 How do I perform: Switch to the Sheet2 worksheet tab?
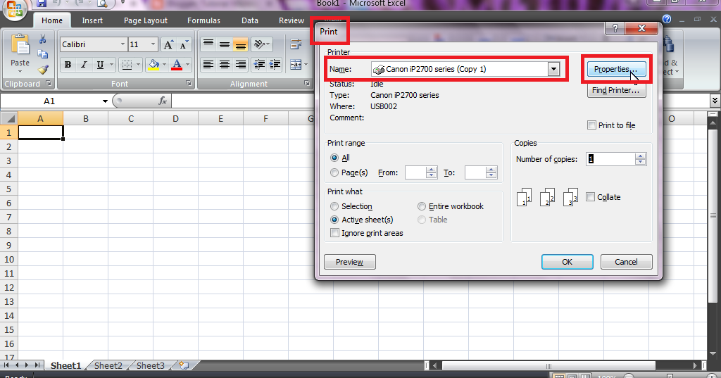point(108,365)
